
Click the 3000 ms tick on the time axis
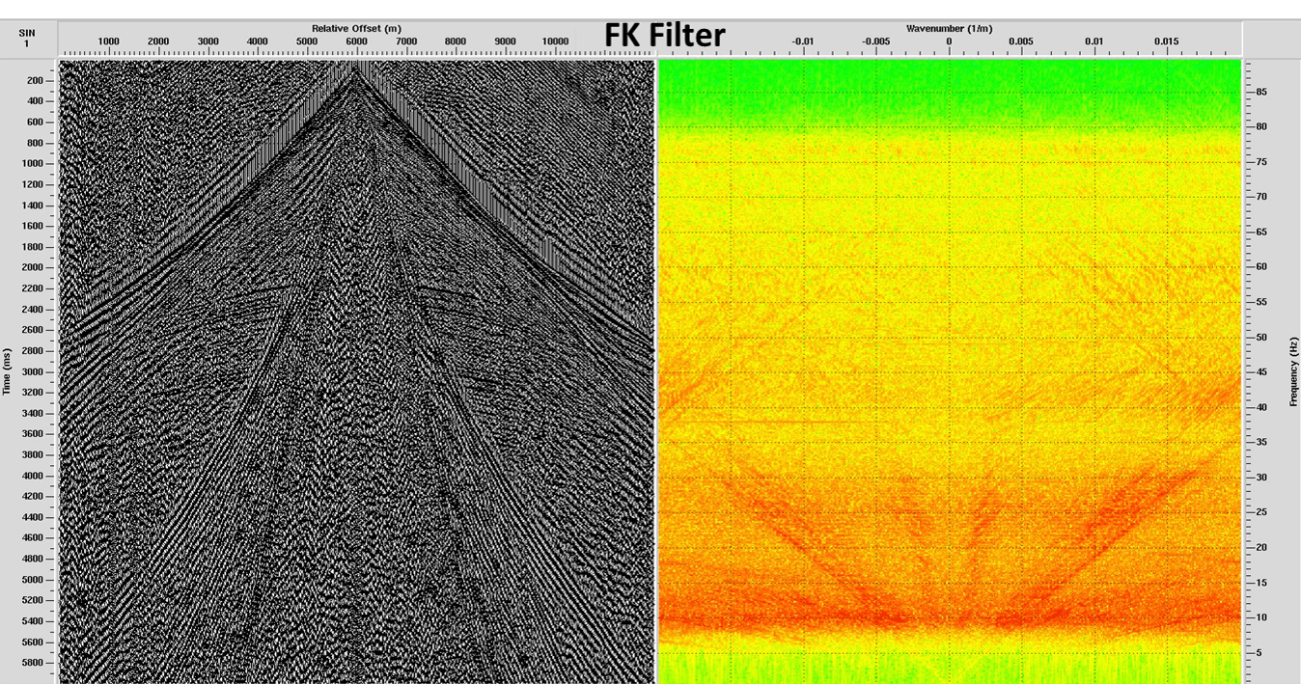(34, 371)
